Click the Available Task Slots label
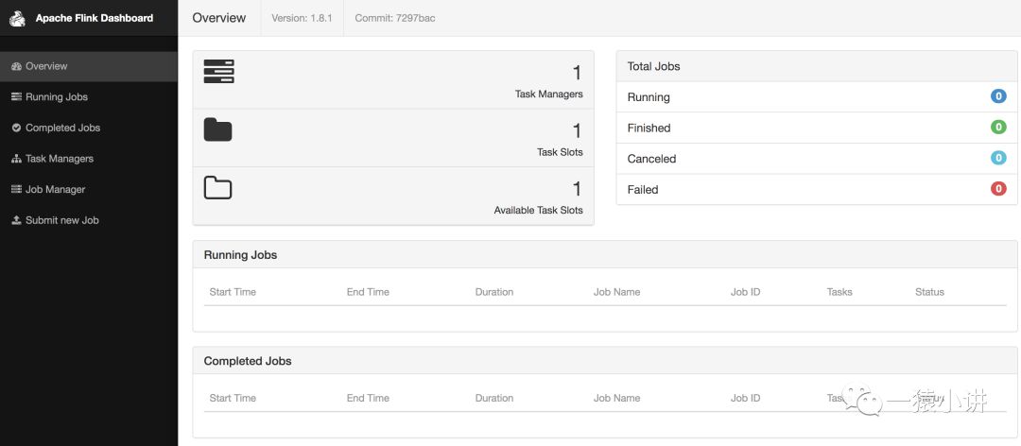The image size is (1021, 446). click(x=539, y=211)
